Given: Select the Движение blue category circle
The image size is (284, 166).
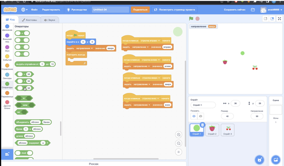Looking at the screenshot, I should pos(7,26).
